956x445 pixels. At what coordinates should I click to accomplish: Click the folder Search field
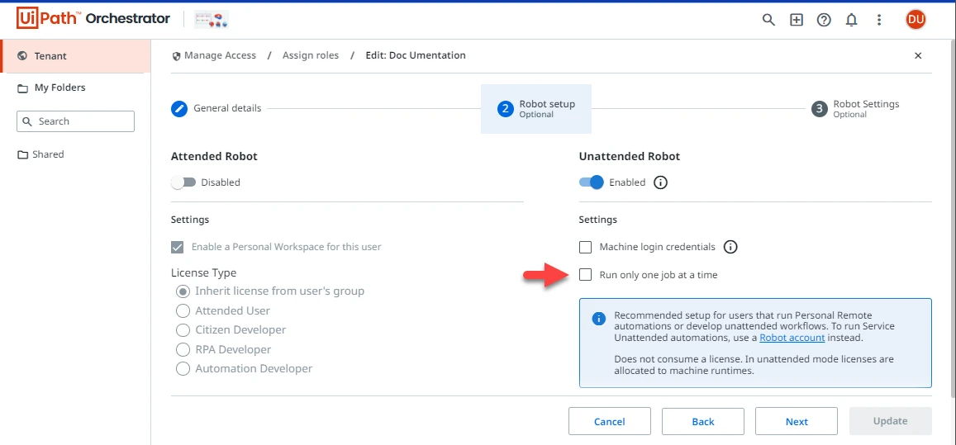click(x=75, y=121)
